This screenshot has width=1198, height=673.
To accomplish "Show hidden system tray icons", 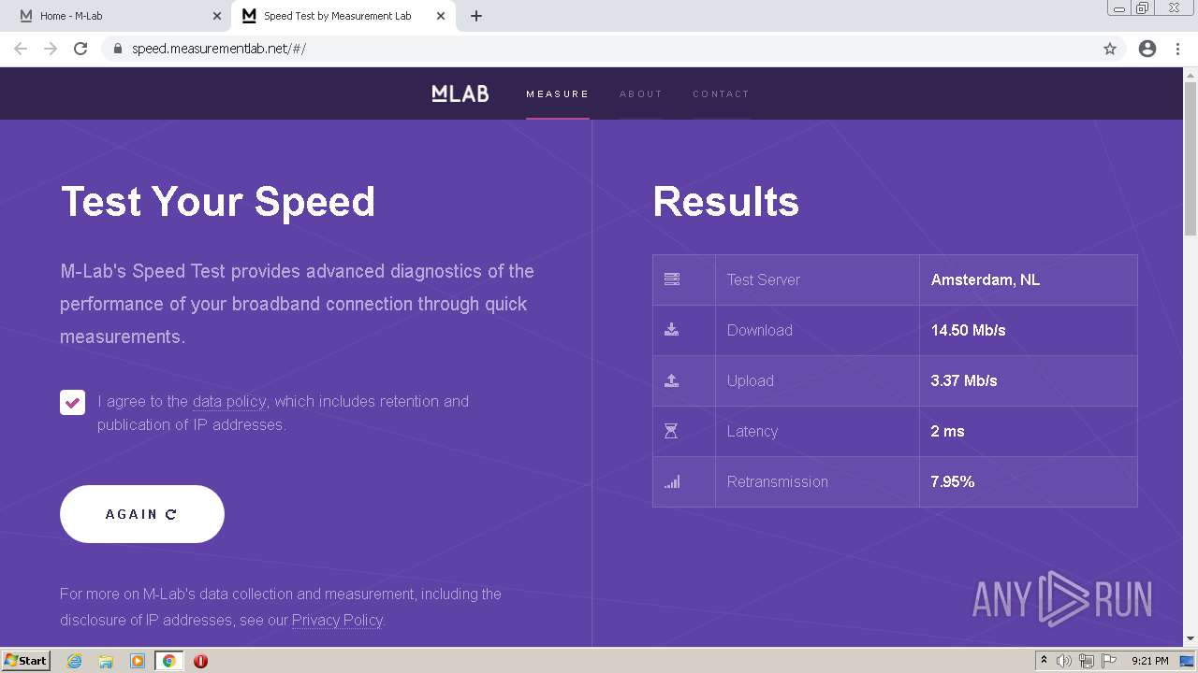I will pos(1044,661).
